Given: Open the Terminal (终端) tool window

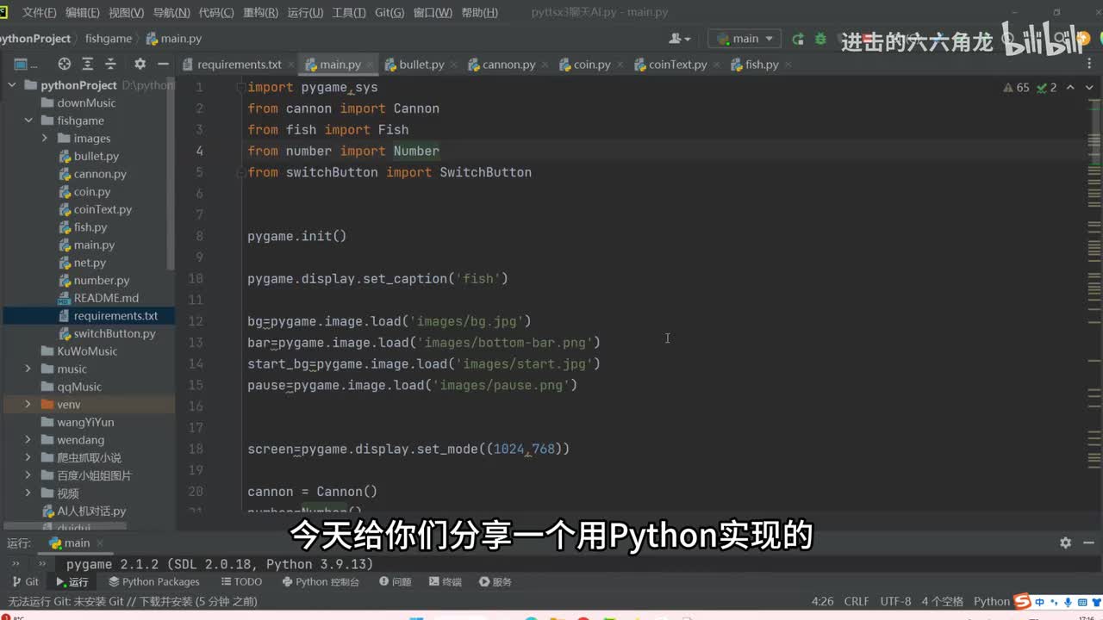Looking at the screenshot, I should point(445,582).
